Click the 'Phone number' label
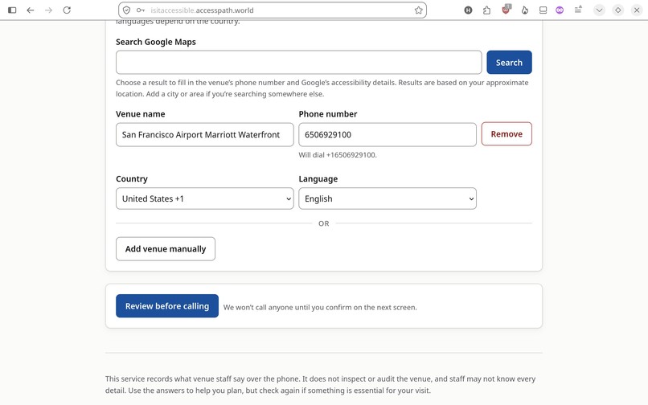 click(x=328, y=114)
